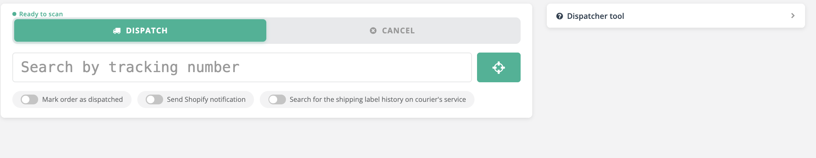Click the courier's service label history text
This screenshot has height=158, width=816.
point(377,100)
